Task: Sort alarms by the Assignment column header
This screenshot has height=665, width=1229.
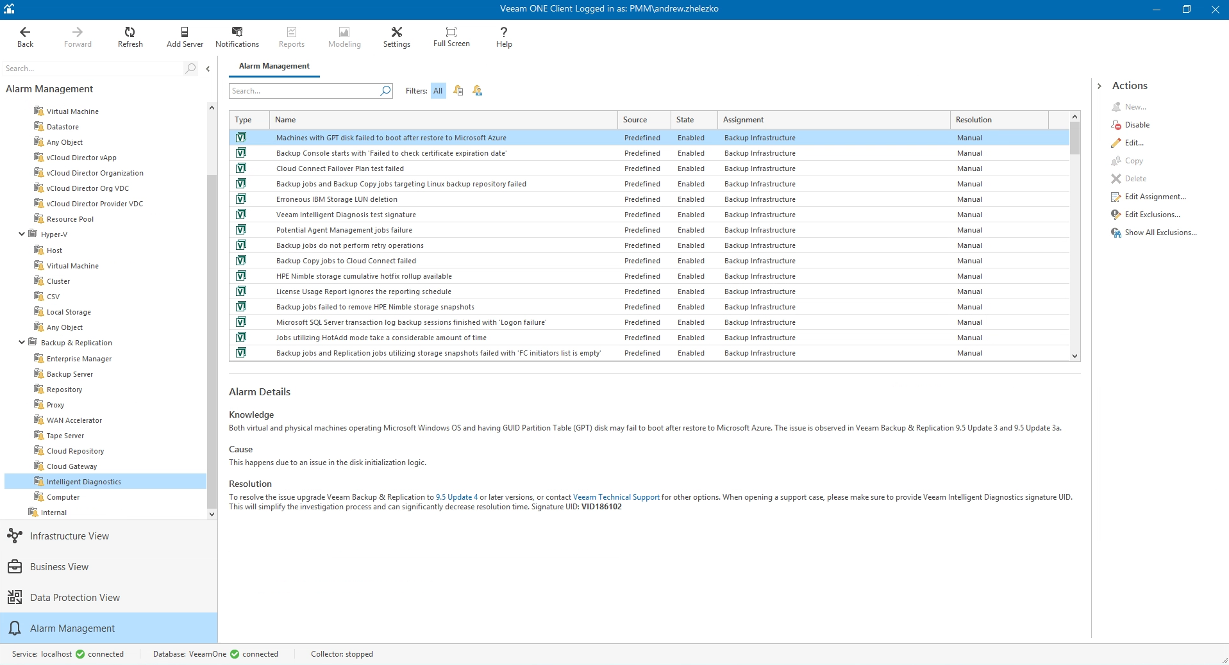Action: click(x=833, y=120)
